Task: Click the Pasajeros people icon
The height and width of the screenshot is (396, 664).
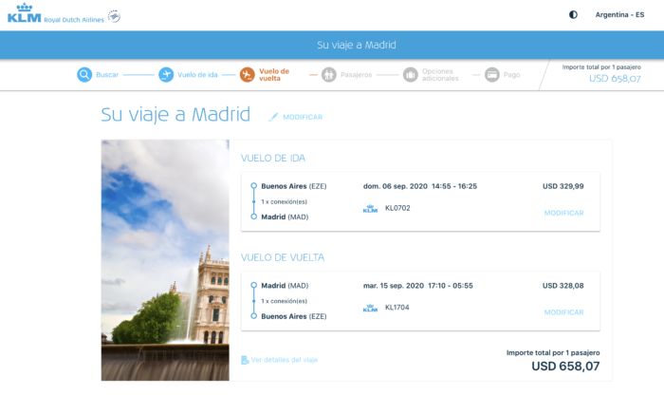Action: point(328,75)
